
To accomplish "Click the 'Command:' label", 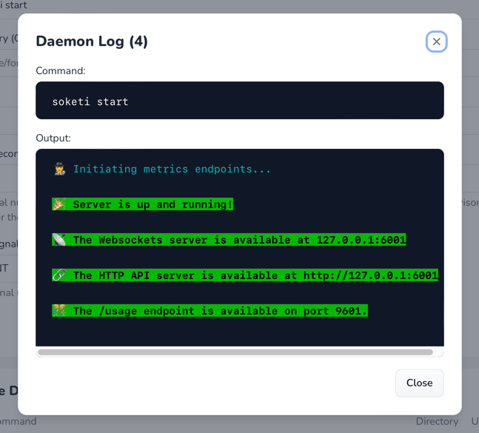I will [x=61, y=71].
